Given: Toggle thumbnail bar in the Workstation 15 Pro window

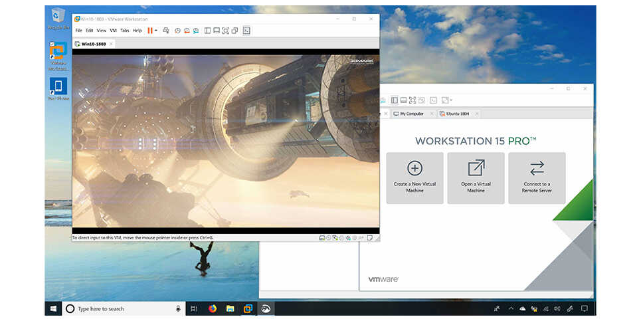Looking at the screenshot, I should click(x=403, y=100).
